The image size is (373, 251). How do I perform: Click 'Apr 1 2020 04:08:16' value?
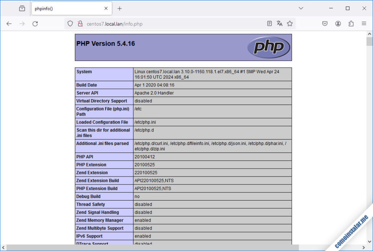[x=154, y=85]
